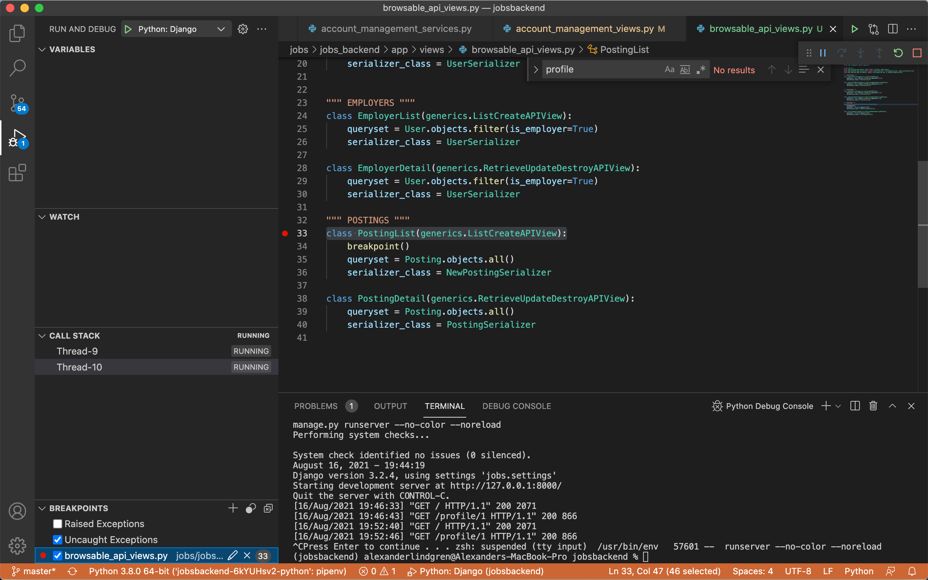This screenshot has width=928, height=580.
Task: Pause the running debugger
Action: pyautogui.click(x=822, y=53)
